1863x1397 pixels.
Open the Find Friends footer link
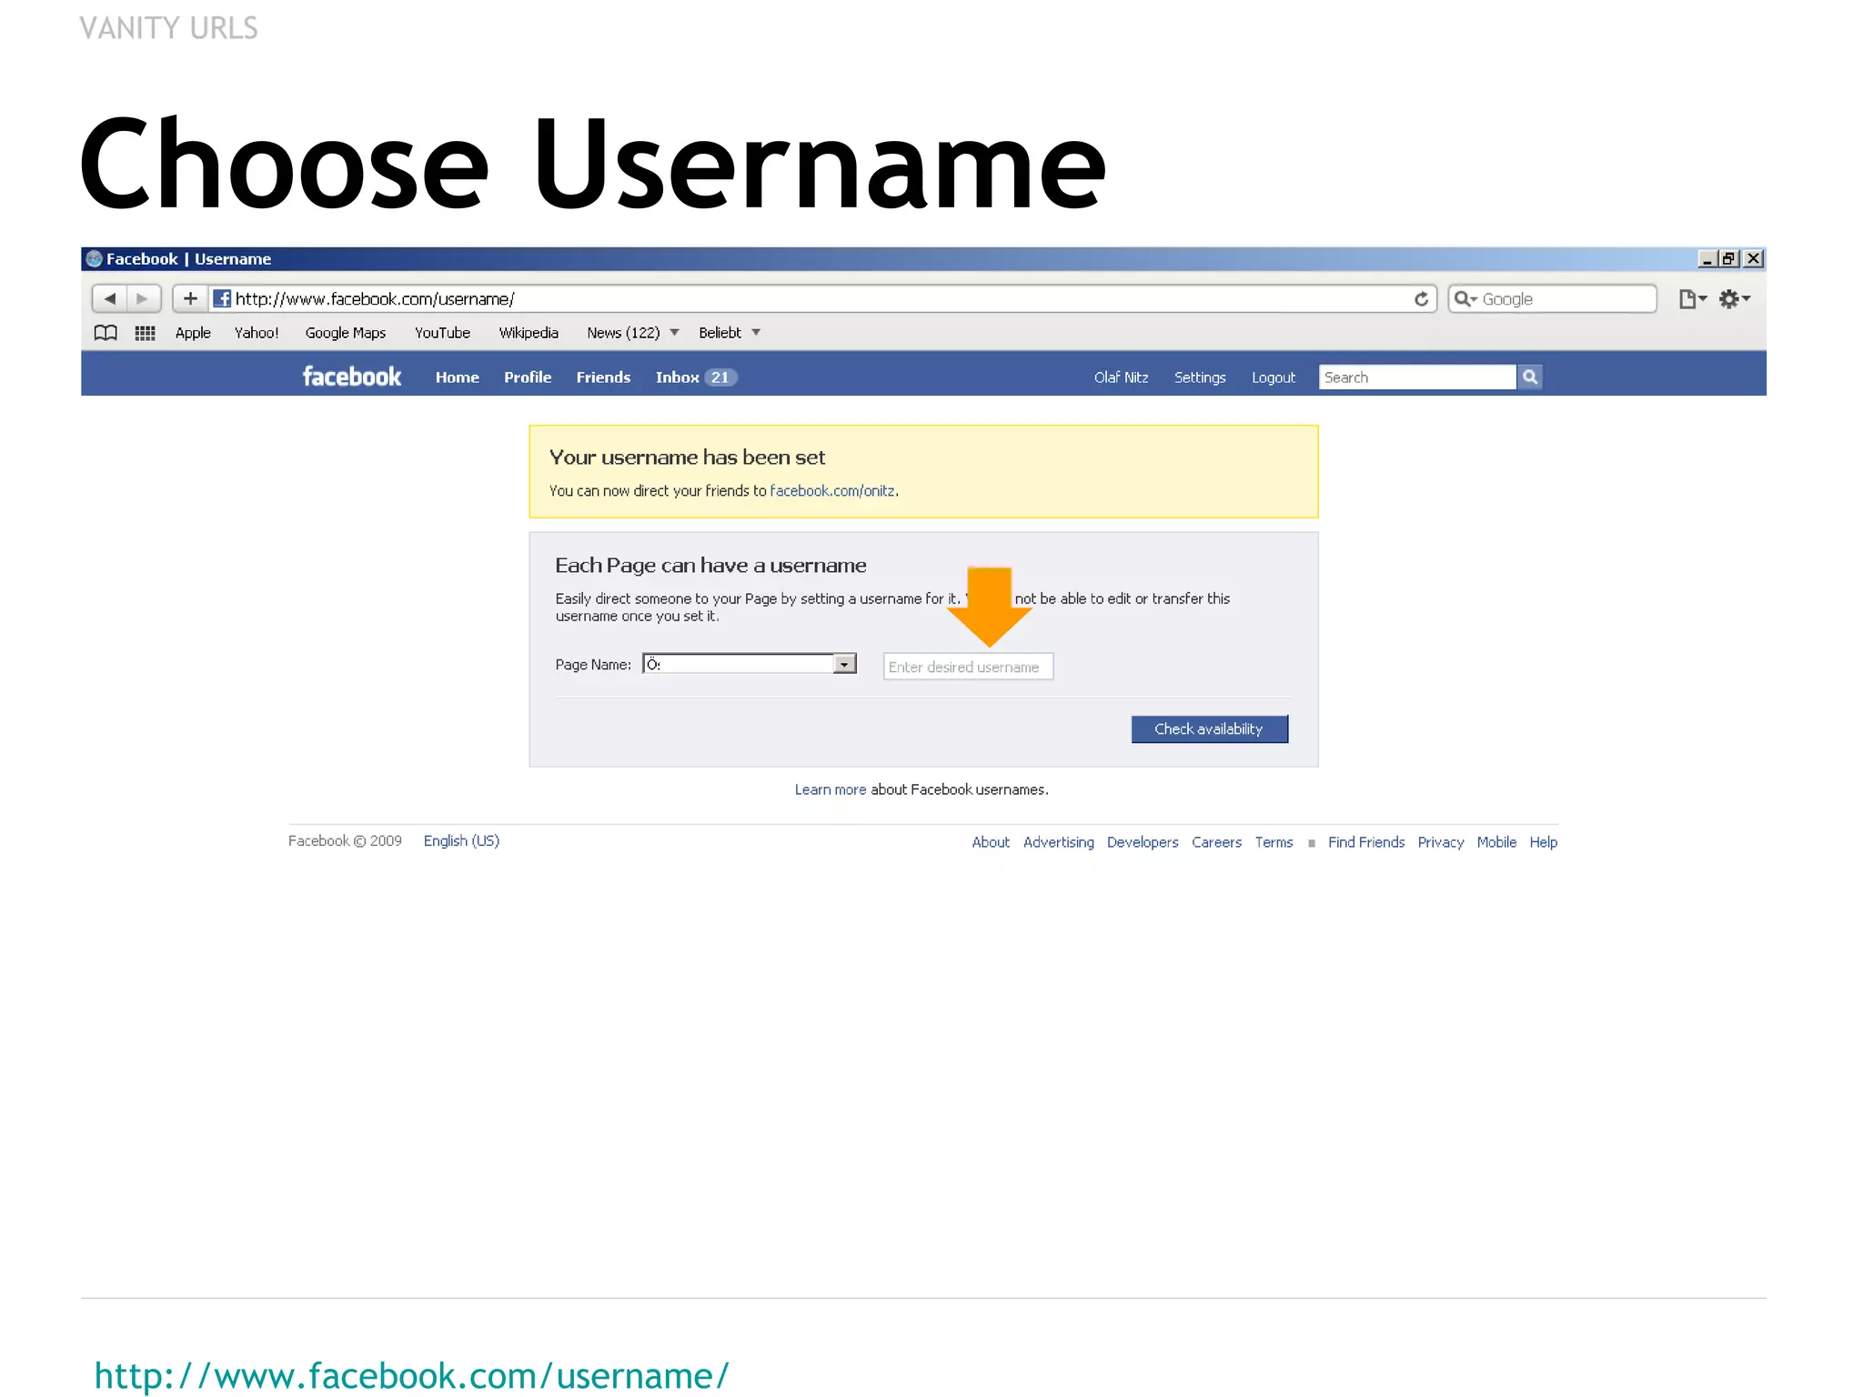pyautogui.click(x=1365, y=842)
